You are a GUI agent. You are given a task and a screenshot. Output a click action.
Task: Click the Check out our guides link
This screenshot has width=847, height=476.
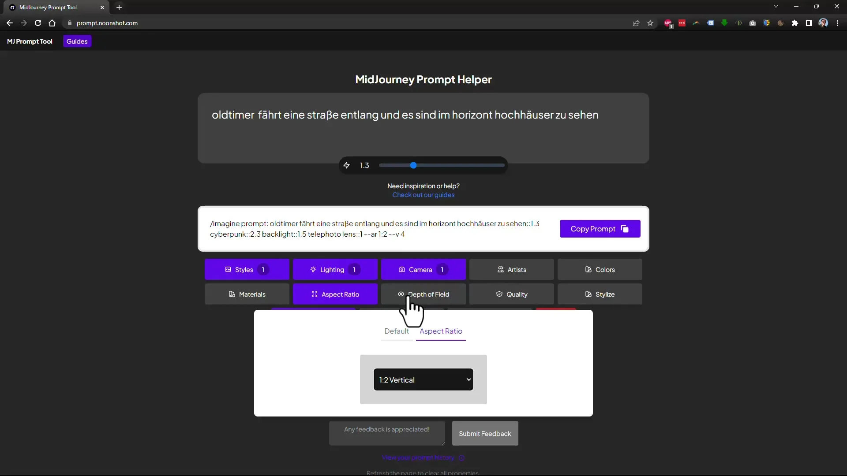[x=424, y=195]
